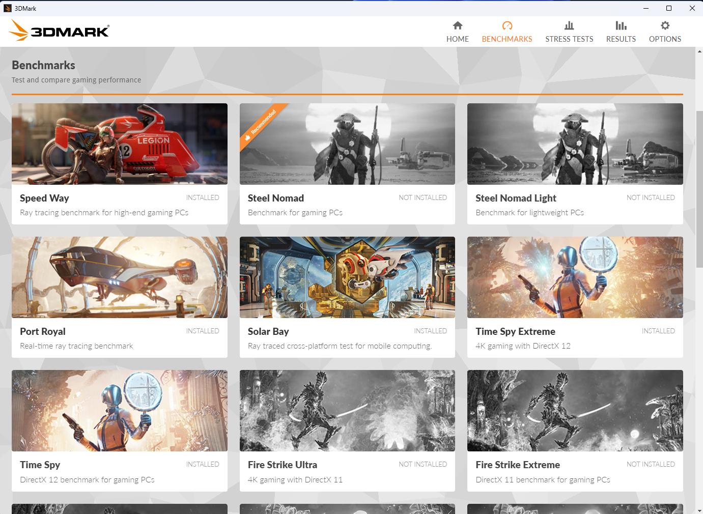Click the Home house icon
The height and width of the screenshot is (514, 703).
pos(457,25)
